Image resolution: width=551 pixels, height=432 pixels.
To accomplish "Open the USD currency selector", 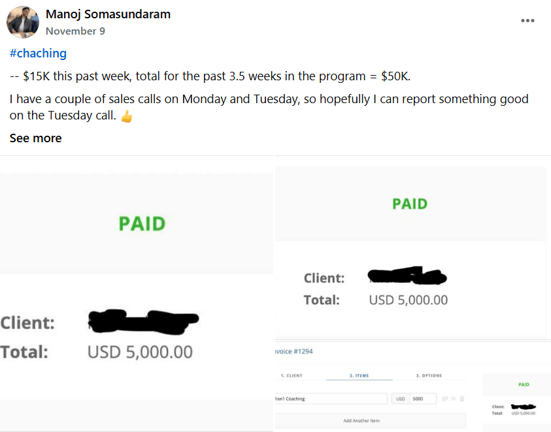I will pyautogui.click(x=401, y=398).
